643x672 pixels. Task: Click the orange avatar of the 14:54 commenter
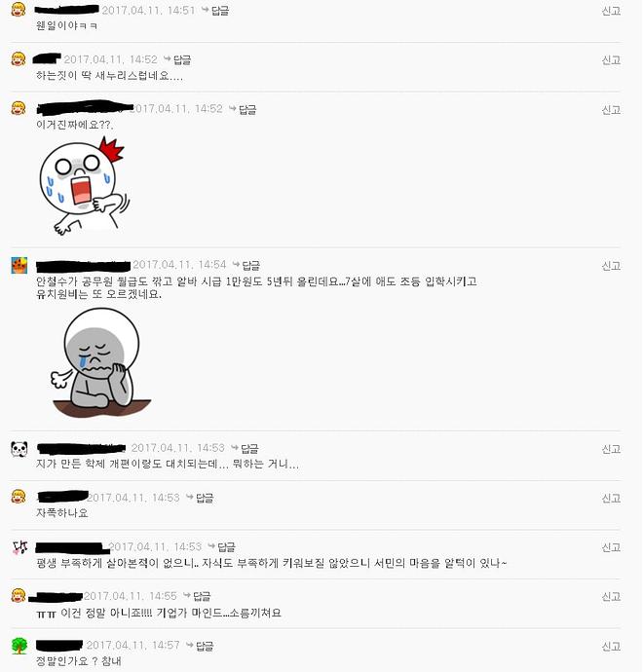click(19, 265)
